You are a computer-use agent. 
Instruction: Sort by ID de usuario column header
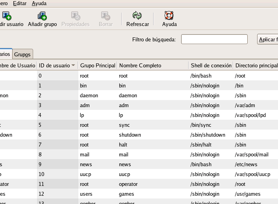[x=57, y=65]
